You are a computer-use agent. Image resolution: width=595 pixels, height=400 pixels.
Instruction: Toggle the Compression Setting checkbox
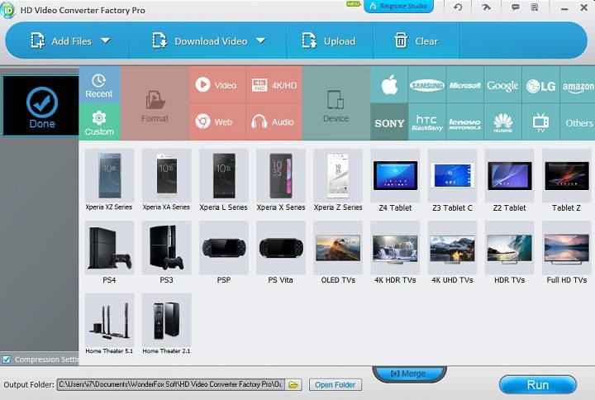click(7, 360)
